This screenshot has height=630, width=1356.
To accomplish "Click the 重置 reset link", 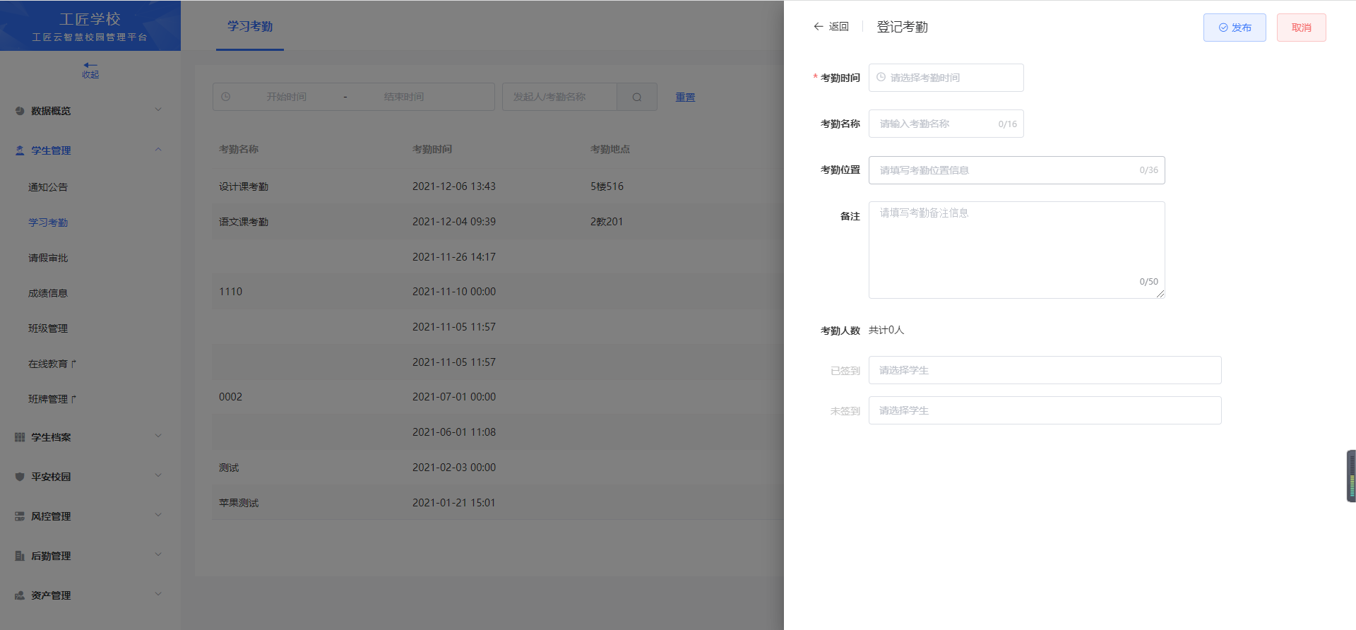I will pyautogui.click(x=685, y=97).
